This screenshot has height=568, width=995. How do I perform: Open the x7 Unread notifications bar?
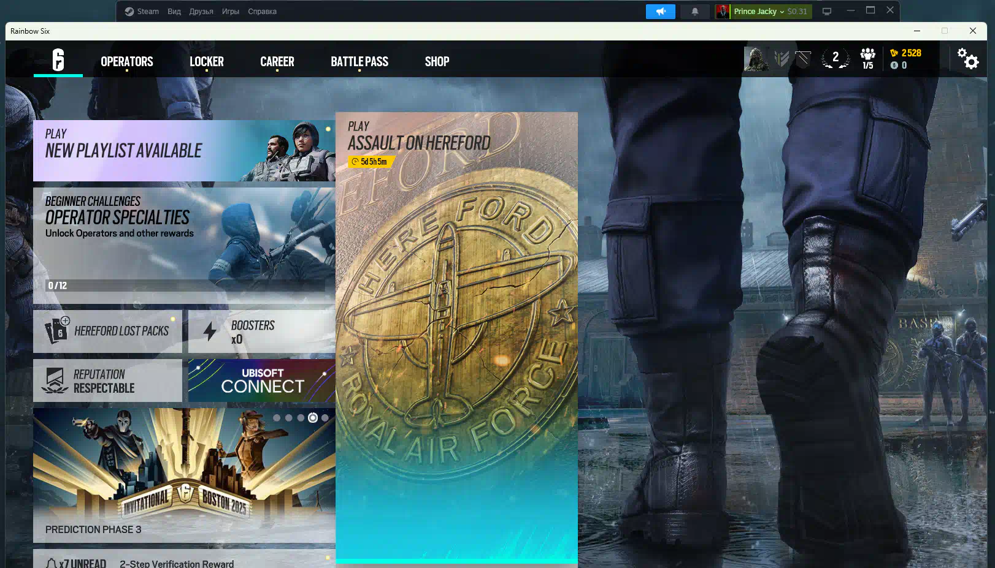coord(184,559)
